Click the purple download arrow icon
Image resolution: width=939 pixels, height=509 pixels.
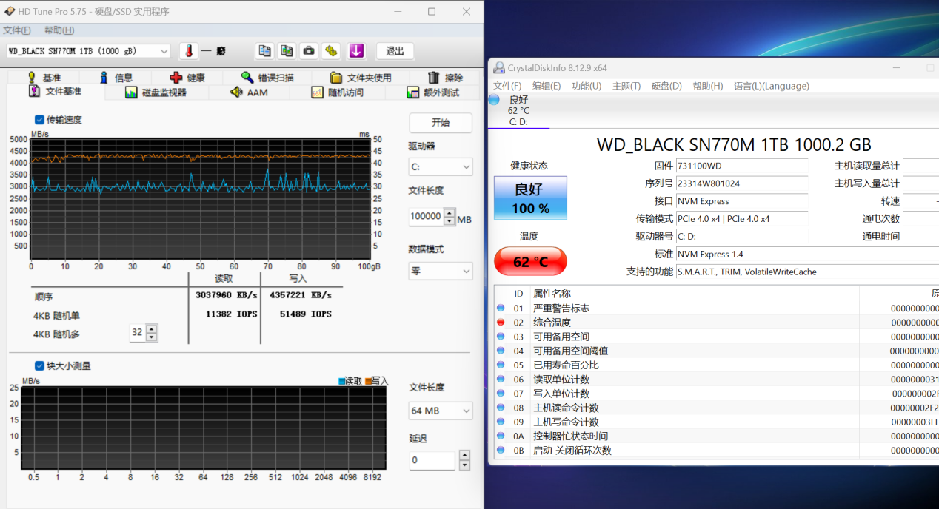(356, 51)
